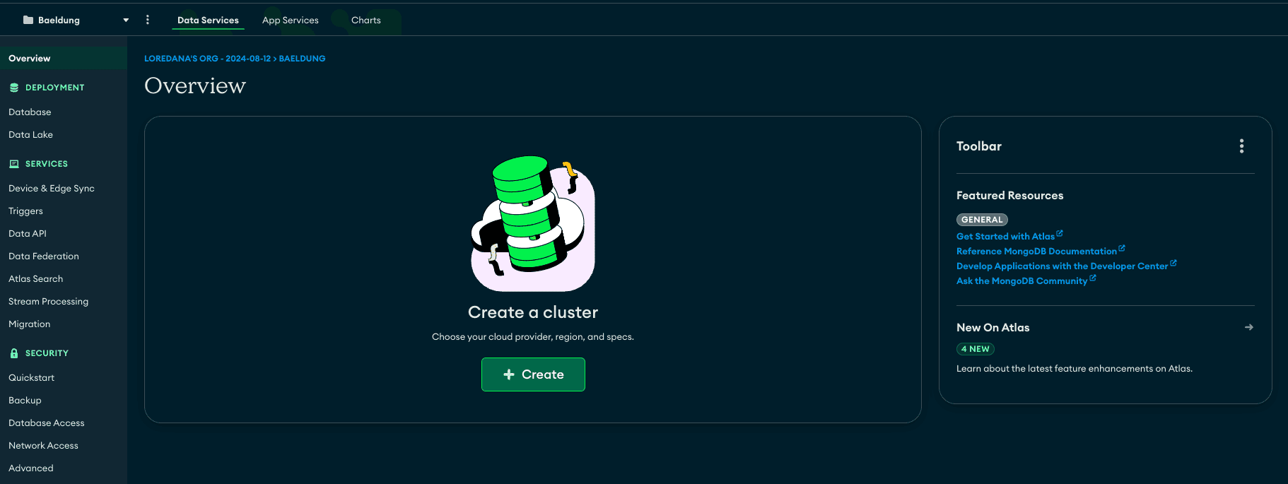The image size is (1288, 484).
Task: Switch to Data Services tab
Action: coord(208,20)
